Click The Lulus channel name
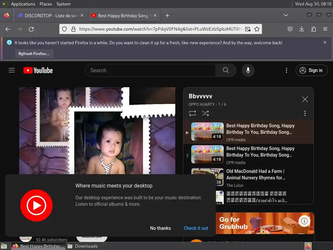Image resolution: width=333 pixels, height=250 pixels. [x=234, y=185]
